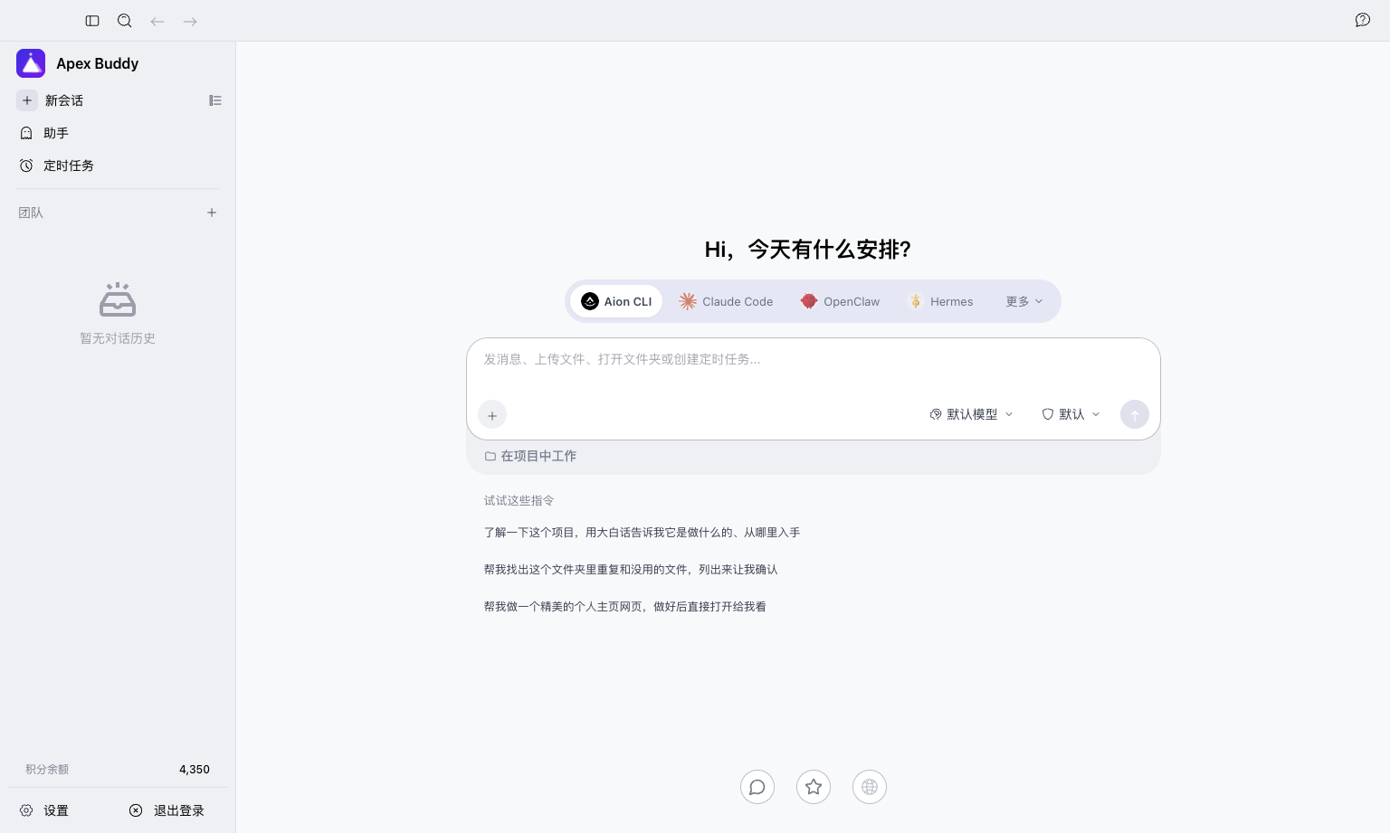Click the globe icon at bottom
This screenshot has height=833, width=1390.
coord(870,787)
